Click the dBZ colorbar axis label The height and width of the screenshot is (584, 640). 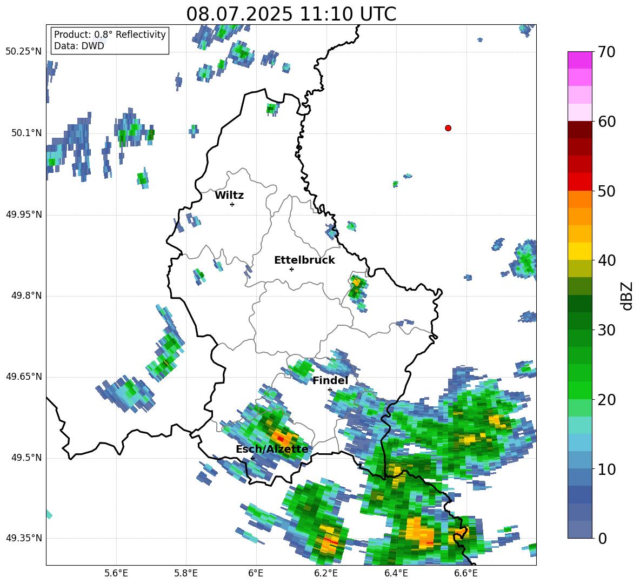coord(626,296)
